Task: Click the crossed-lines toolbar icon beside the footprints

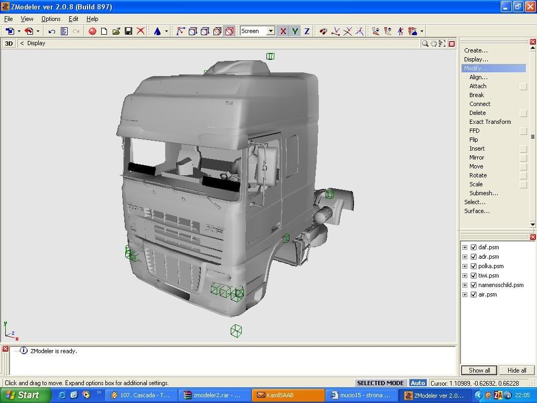Action: pos(335,31)
